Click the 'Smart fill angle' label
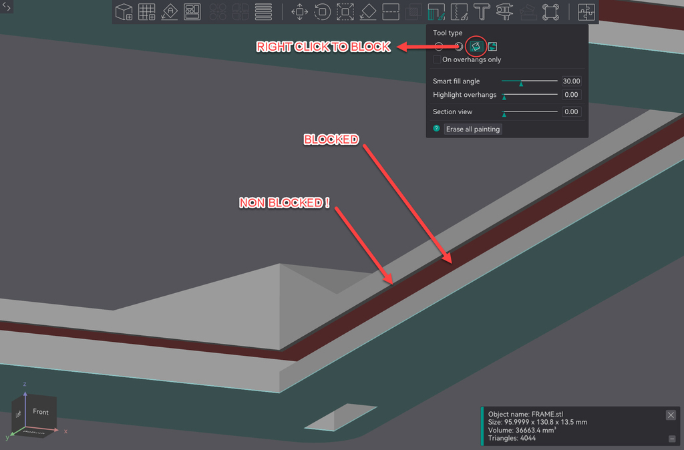684x450 pixels. [x=456, y=81]
